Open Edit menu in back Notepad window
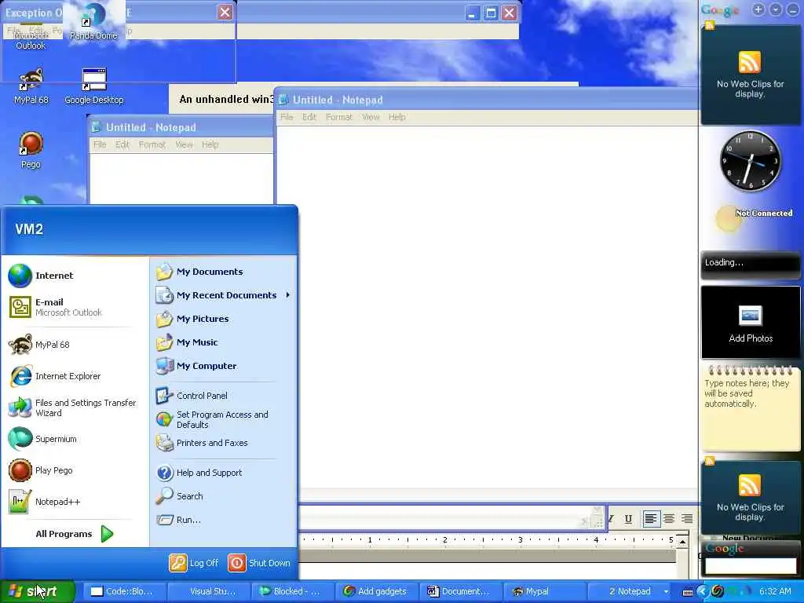The image size is (804, 603). pyautogui.click(x=122, y=144)
